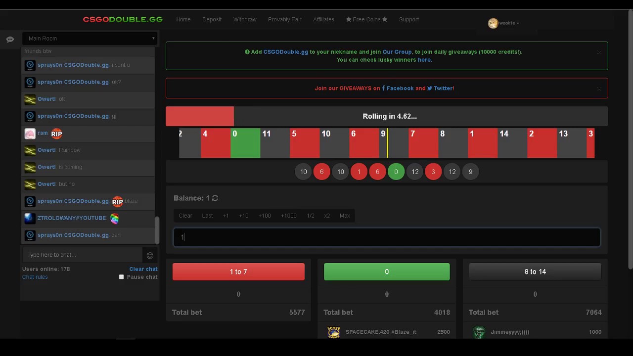Focus the bet amount input field

pos(387,237)
